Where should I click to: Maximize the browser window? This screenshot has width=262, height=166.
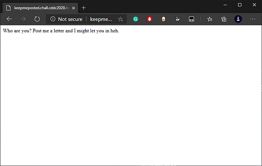tap(240, 5)
